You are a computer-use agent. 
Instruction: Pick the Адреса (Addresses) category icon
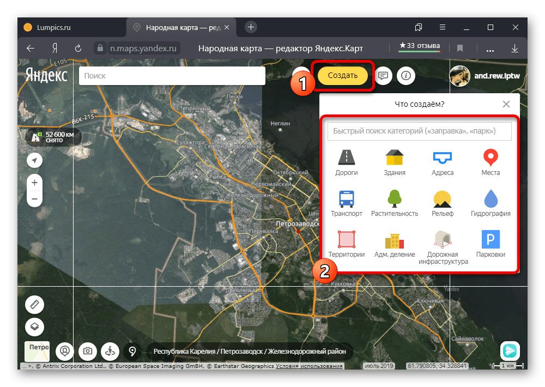(x=443, y=158)
